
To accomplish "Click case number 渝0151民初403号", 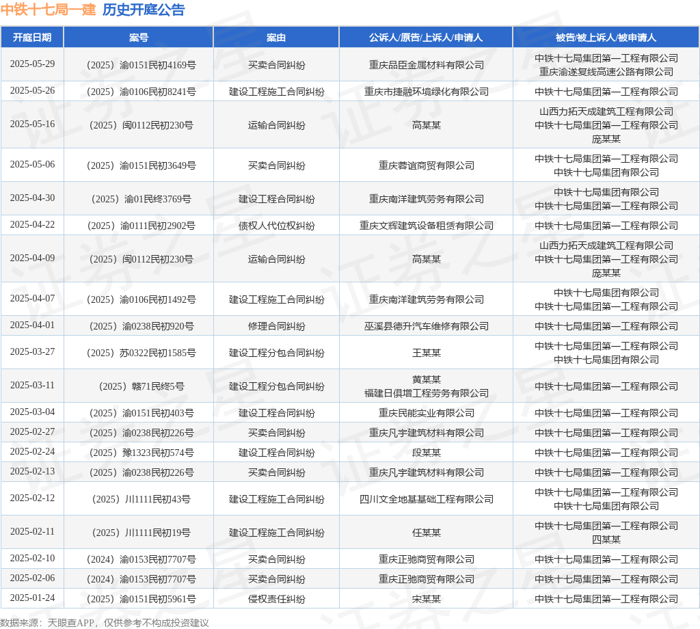I will 141,414.
